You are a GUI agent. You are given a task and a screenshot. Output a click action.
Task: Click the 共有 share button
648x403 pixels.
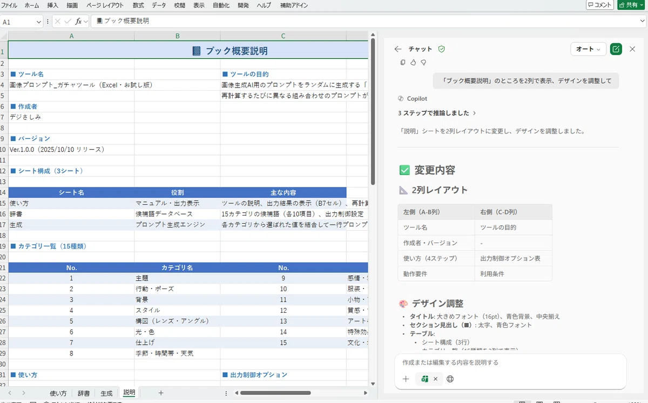click(x=632, y=5)
